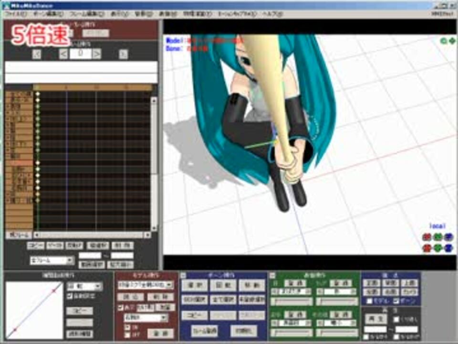Click the 再生 play button
Viewport: 458px width, 344px height.
(x=376, y=319)
